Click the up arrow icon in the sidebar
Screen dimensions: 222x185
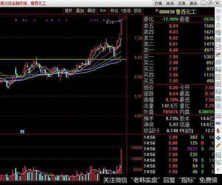coord(218,18)
